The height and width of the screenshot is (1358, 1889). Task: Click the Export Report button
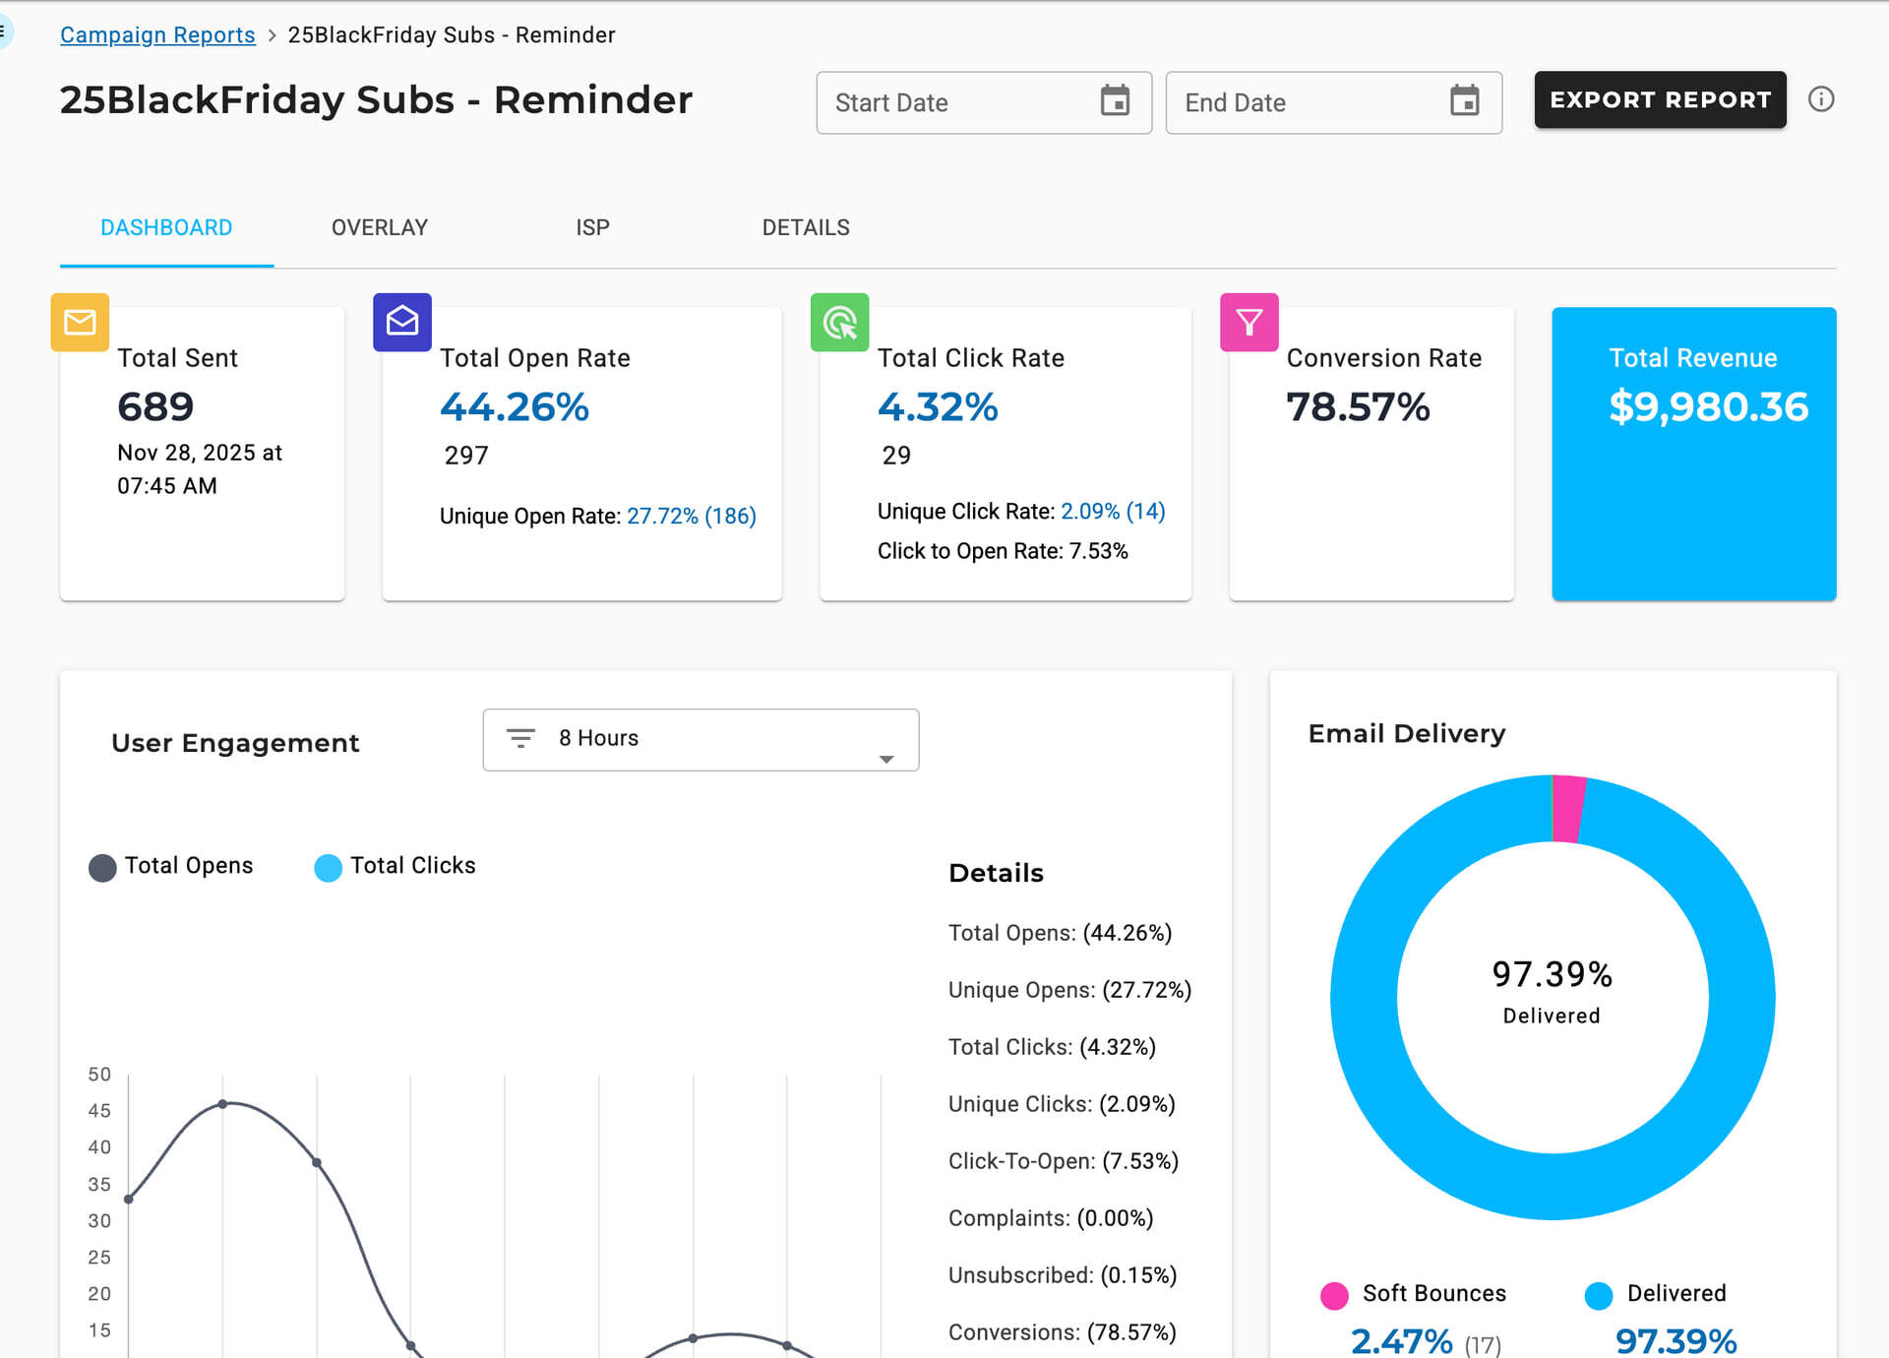point(1660,99)
